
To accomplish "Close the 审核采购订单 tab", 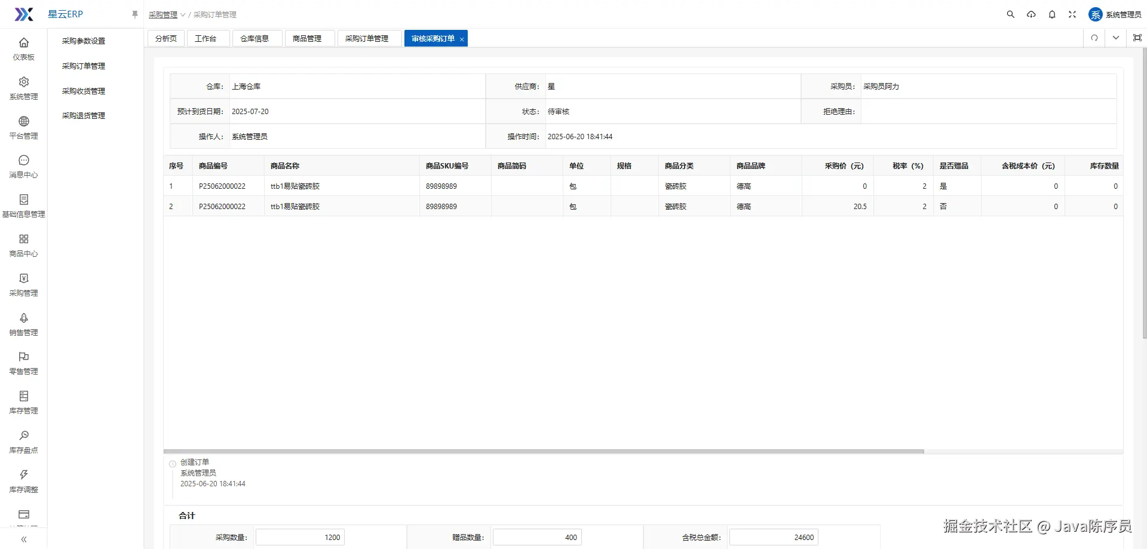I will click(x=462, y=39).
